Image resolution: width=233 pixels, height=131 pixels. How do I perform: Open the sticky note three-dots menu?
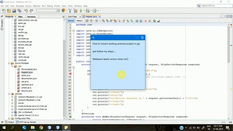pyautogui.click(x=137, y=37)
